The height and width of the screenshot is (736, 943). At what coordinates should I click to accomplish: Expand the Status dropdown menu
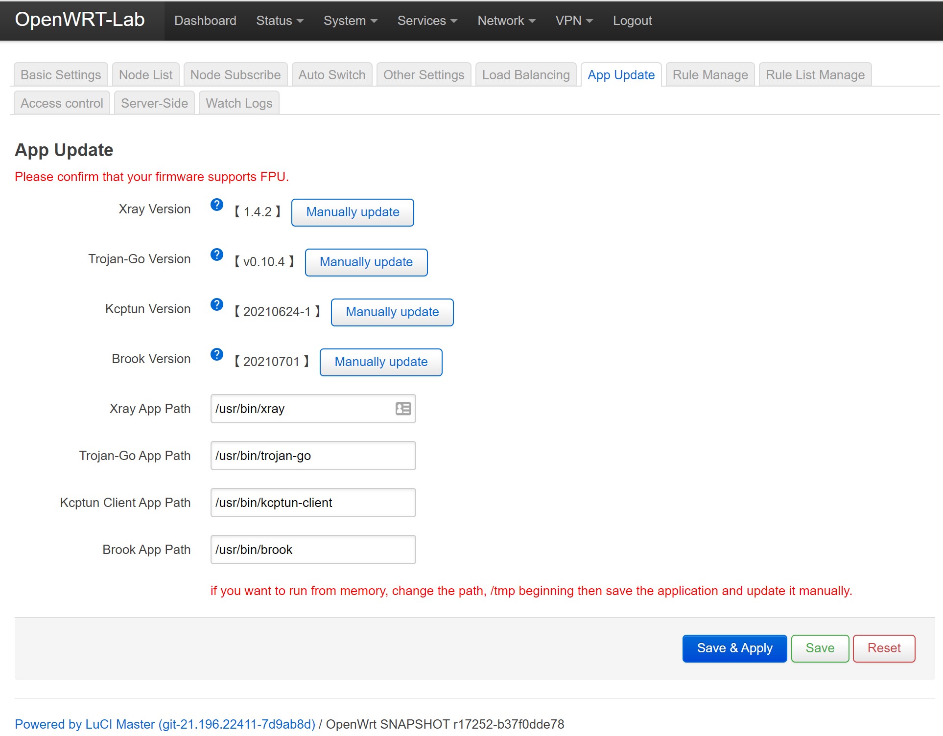click(280, 21)
